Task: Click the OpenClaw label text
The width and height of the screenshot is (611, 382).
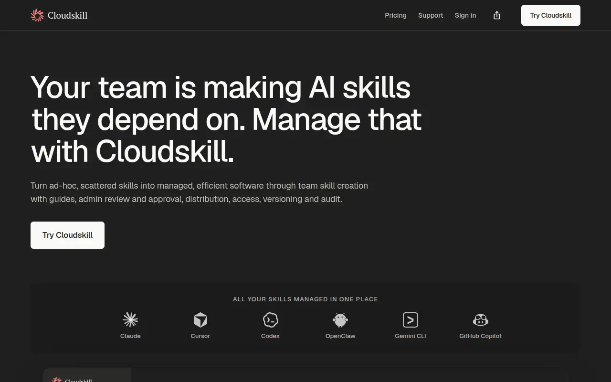Action: coord(340,336)
